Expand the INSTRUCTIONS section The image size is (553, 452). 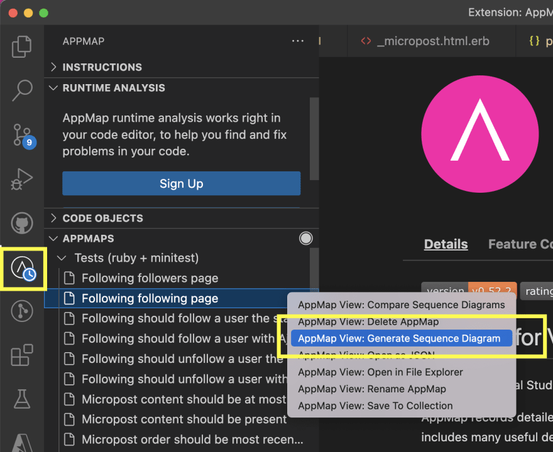tap(181, 67)
